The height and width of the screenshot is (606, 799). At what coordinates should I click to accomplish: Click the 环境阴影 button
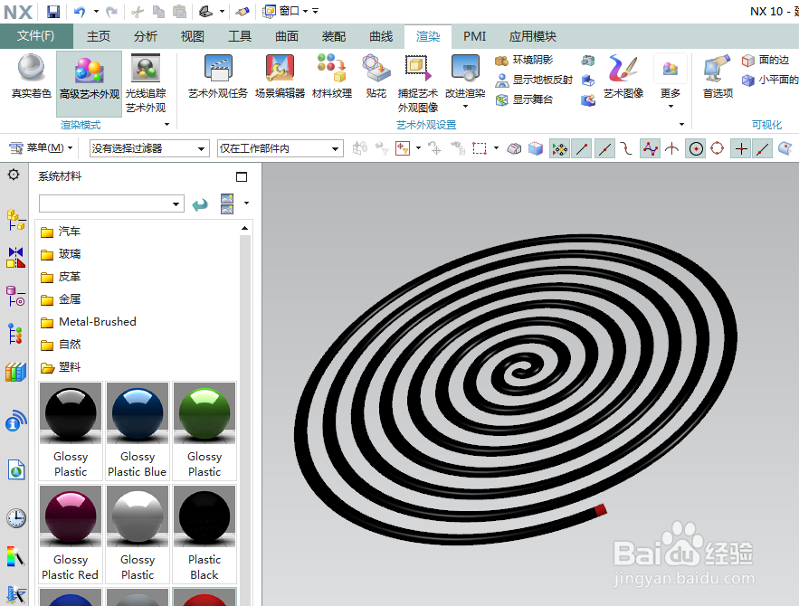[524, 60]
